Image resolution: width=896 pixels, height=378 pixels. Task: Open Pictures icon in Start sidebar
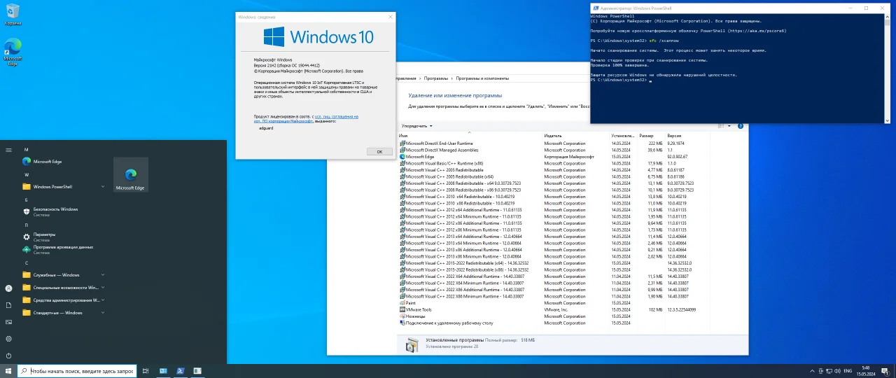coord(8,322)
